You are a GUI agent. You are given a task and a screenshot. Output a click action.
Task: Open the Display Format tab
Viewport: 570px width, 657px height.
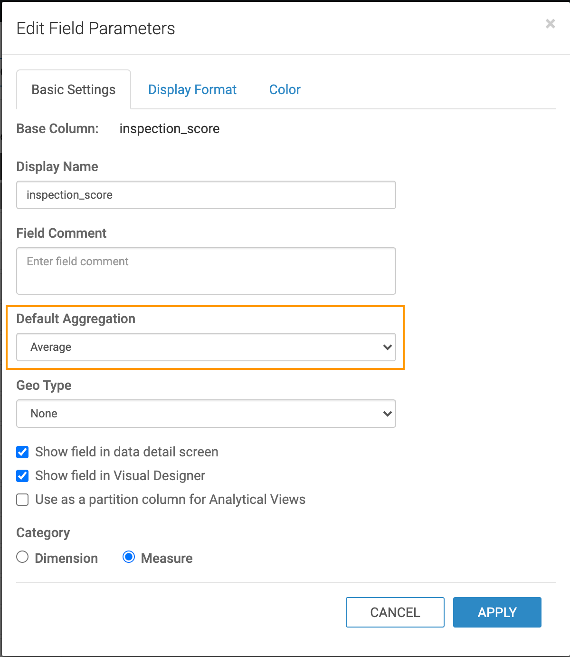coord(192,90)
